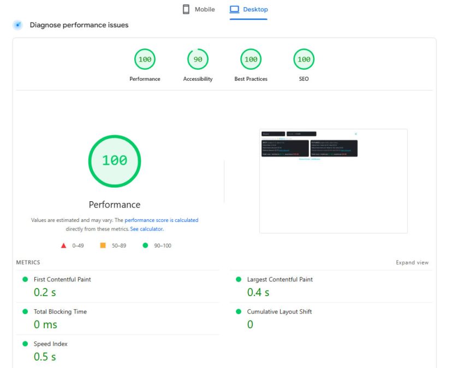Click the 50–89 legend range text
The width and height of the screenshot is (452, 368).
tap(119, 246)
